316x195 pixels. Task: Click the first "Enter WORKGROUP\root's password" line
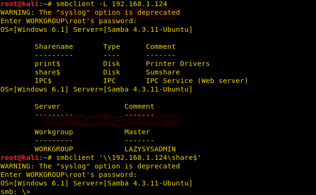[x=69, y=21]
